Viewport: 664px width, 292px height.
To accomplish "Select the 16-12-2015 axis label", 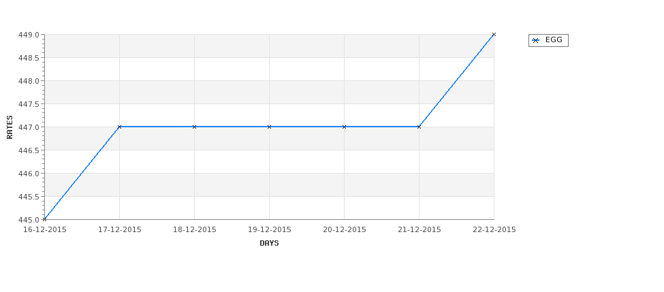I will [44, 230].
